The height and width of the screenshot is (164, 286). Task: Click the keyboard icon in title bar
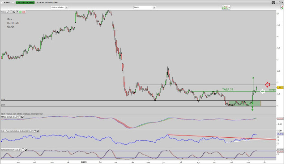[273, 3]
